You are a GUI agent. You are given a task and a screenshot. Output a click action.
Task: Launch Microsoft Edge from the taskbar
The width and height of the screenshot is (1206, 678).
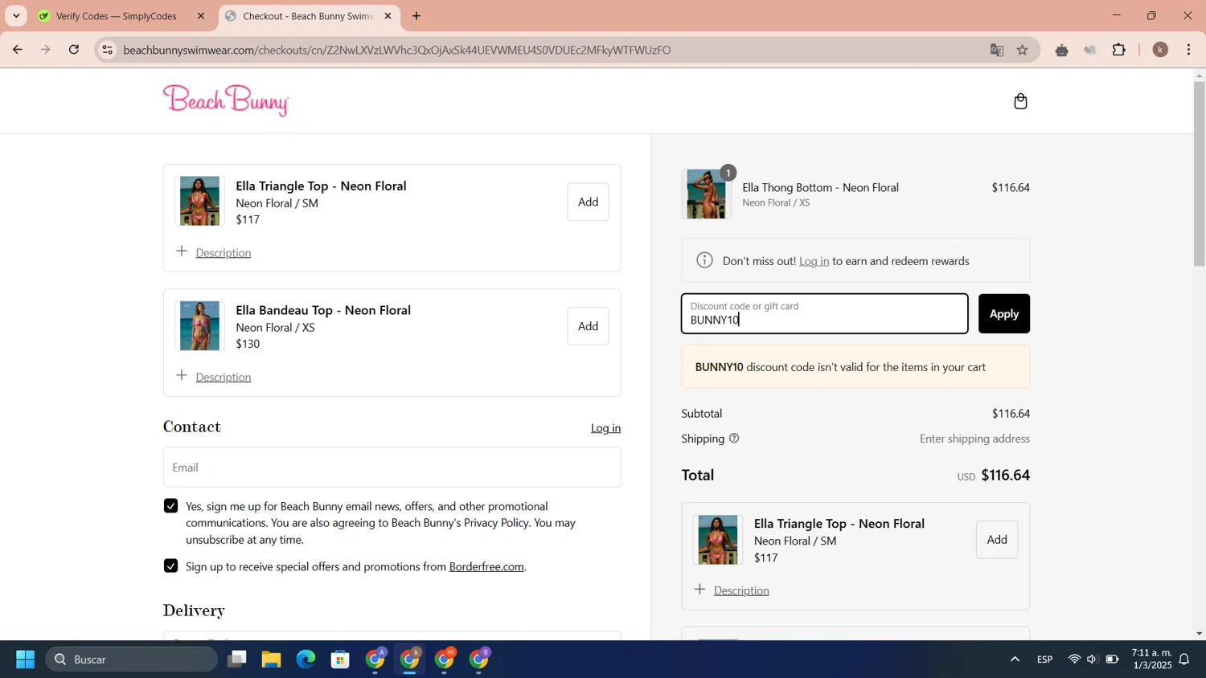click(x=306, y=660)
